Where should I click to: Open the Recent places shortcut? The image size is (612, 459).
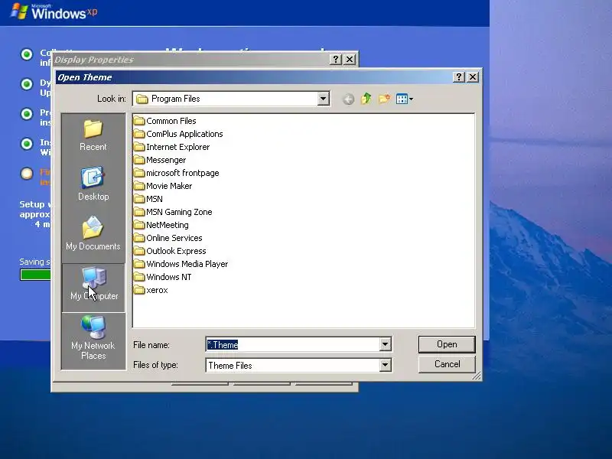(93, 135)
